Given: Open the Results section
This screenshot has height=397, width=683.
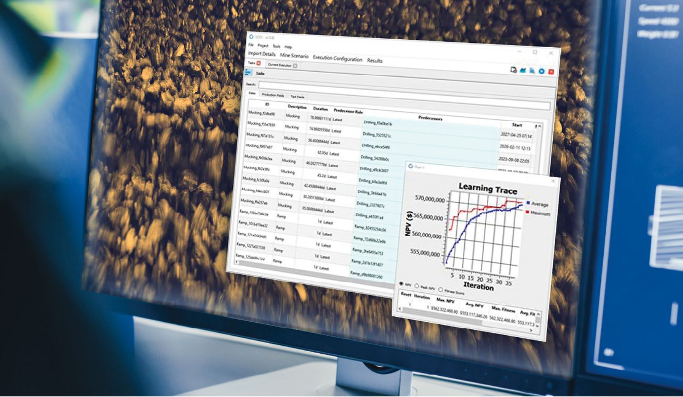Looking at the screenshot, I should [374, 61].
